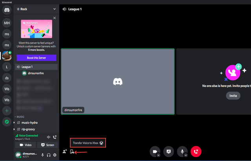
Task: Open microphone options dropdown arrow
Action: click(186, 155)
